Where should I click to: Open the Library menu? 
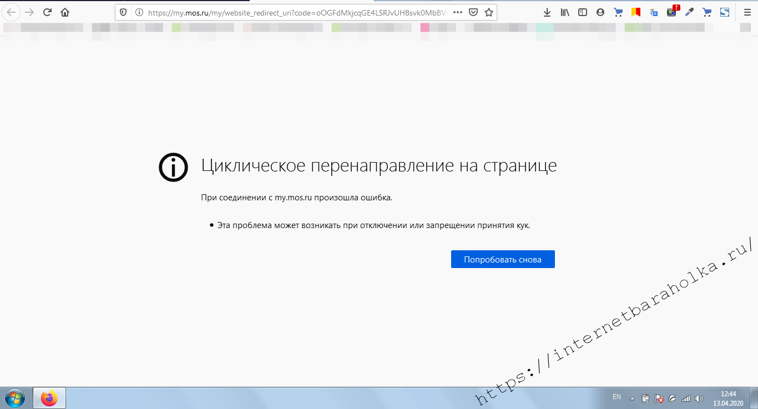(565, 12)
